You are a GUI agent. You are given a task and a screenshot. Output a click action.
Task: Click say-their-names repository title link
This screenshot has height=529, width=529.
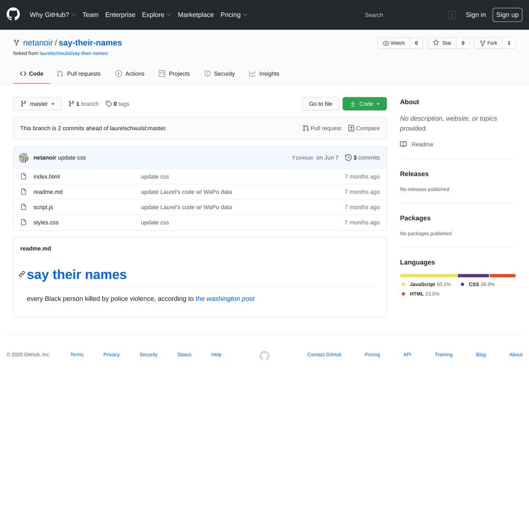tap(90, 42)
